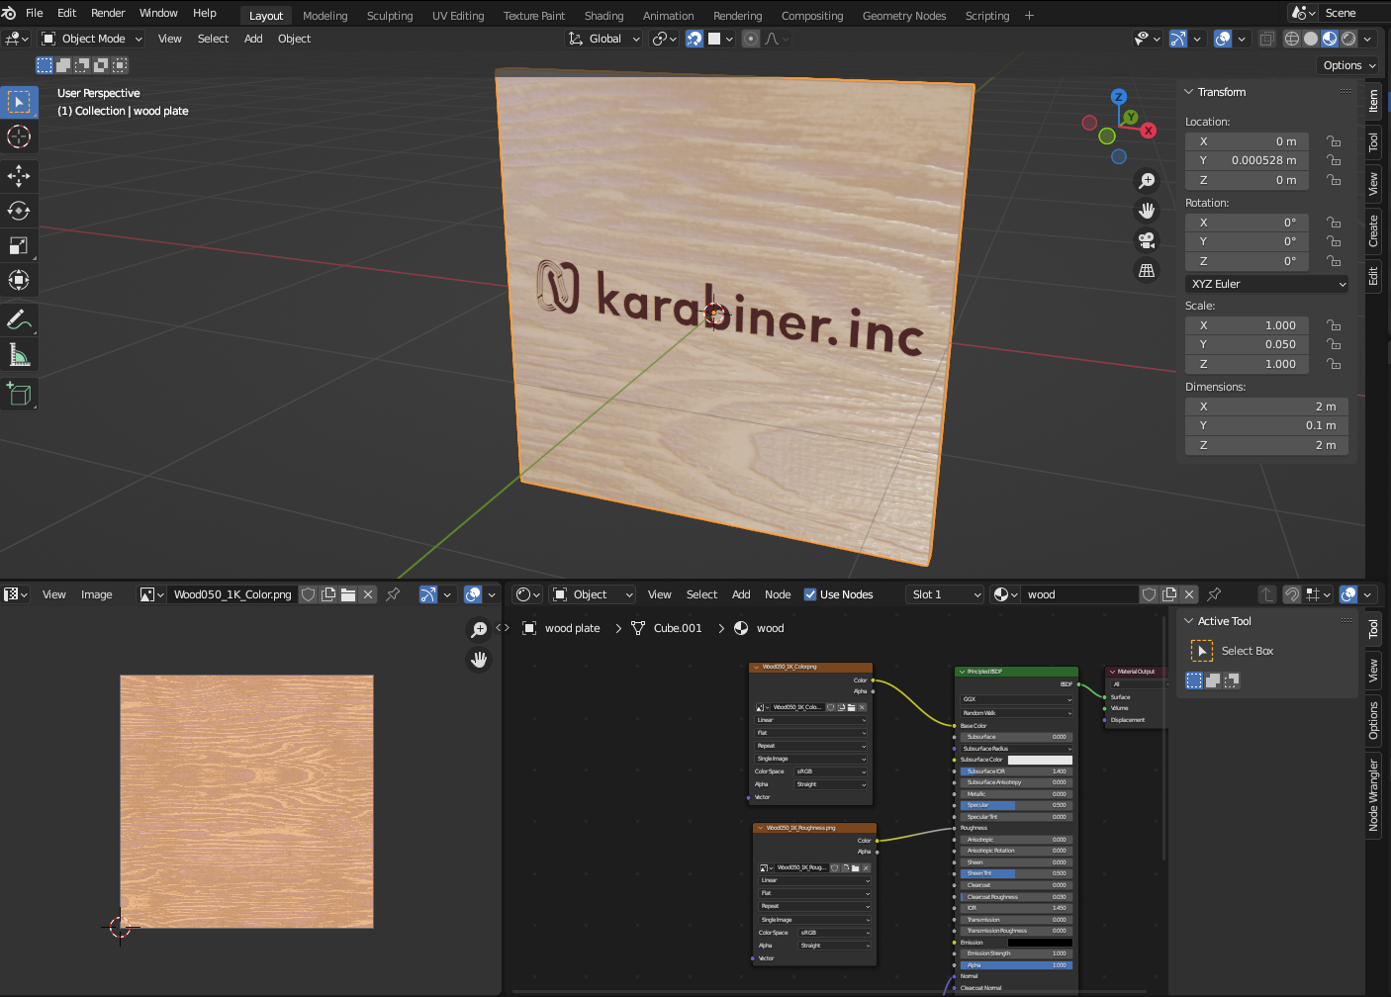This screenshot has height=997, width=1391.
Task: Open Global transform orientation dropdown
Action: (x=603, y=39)
